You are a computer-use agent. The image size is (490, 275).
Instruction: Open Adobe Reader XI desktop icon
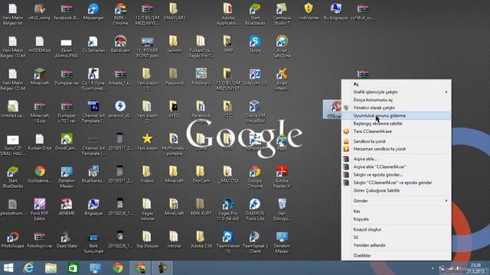[x=282, y=176]
